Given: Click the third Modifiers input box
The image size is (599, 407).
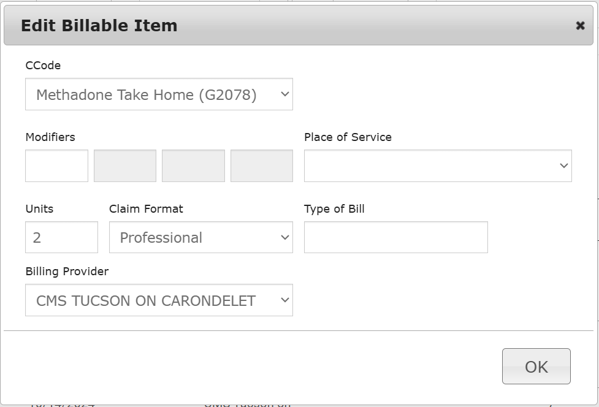Looking at the screenshot, I should point(193,166).
